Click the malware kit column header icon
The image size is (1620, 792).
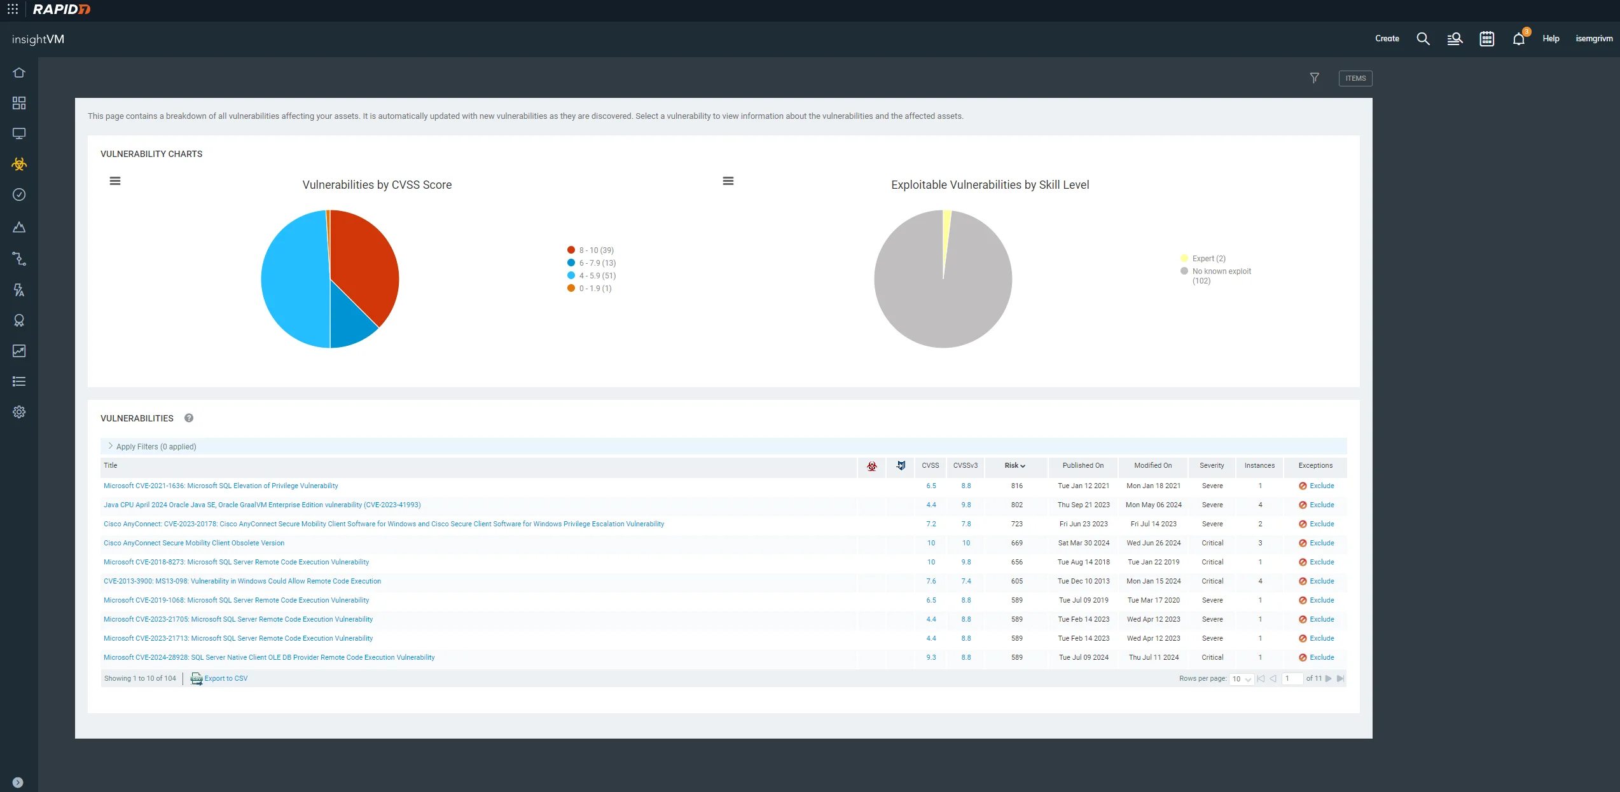872,466
